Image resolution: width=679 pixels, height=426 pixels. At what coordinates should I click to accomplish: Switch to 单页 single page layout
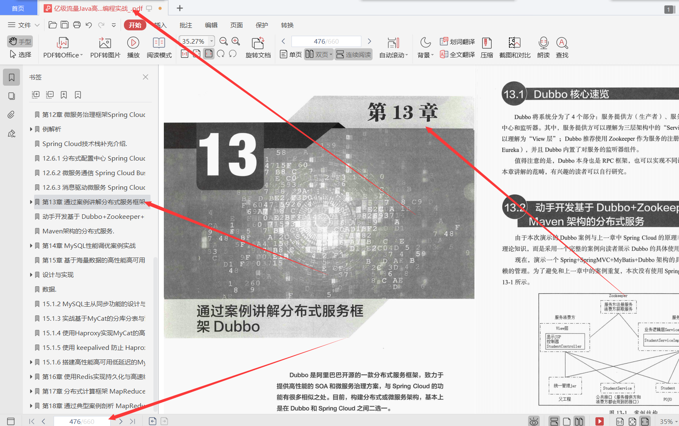coord(291,54)
